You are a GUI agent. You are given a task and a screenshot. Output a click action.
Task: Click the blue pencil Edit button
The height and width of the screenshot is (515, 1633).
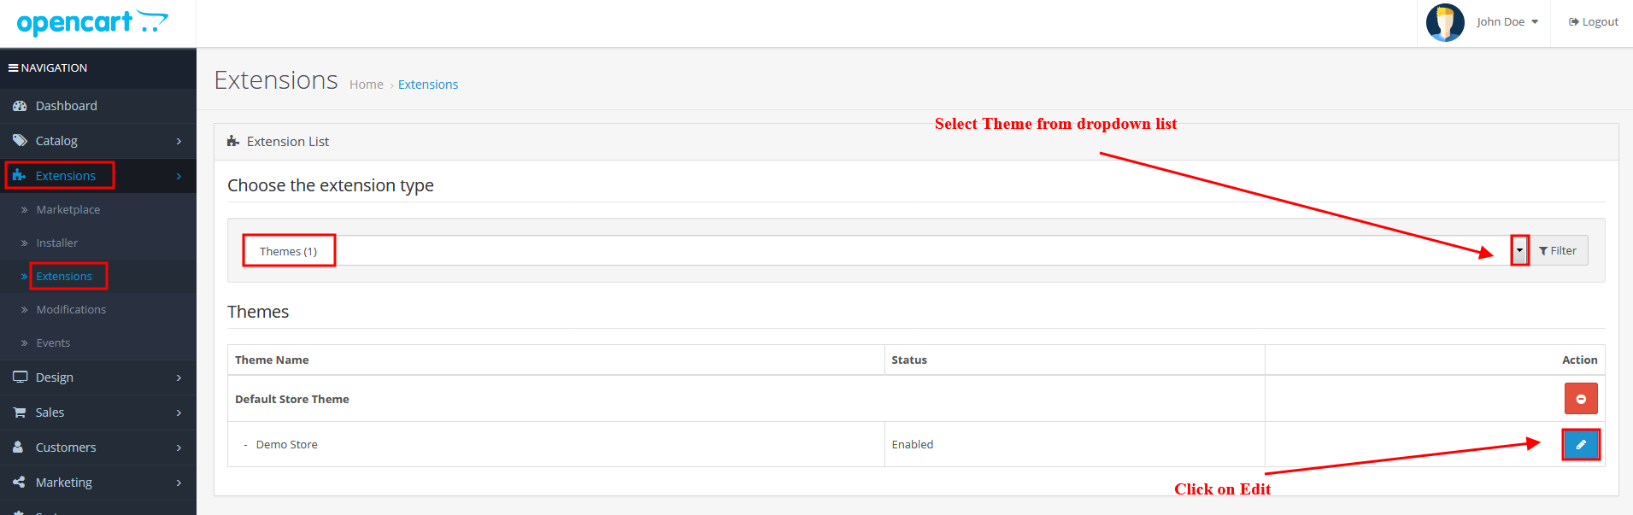pyautogui.click(x=1580, y=444)
